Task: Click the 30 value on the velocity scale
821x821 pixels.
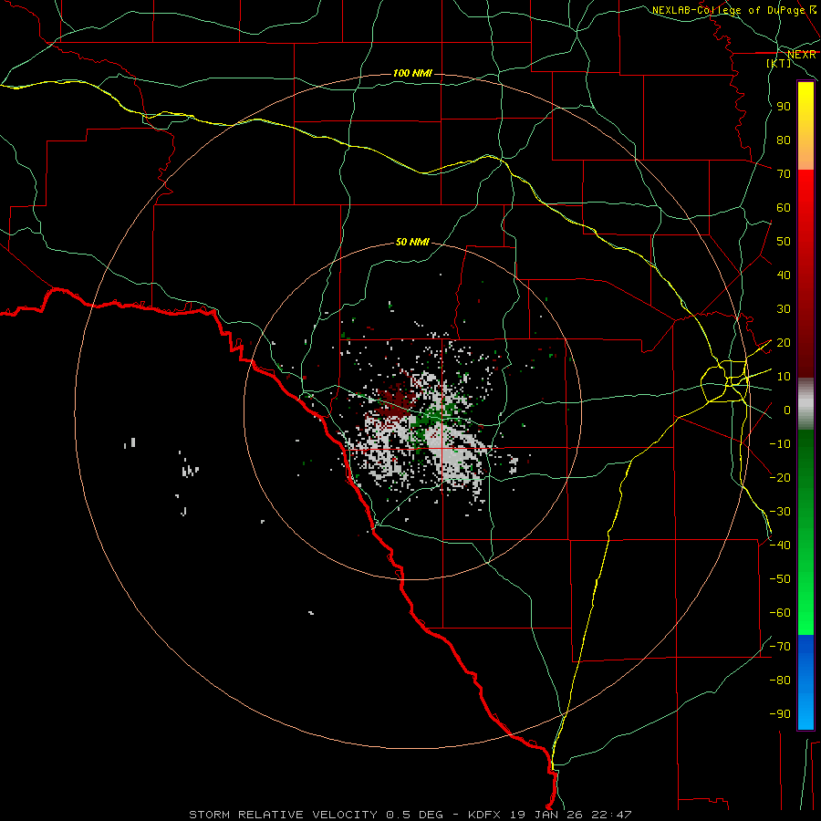Action: tap(784, 309)
